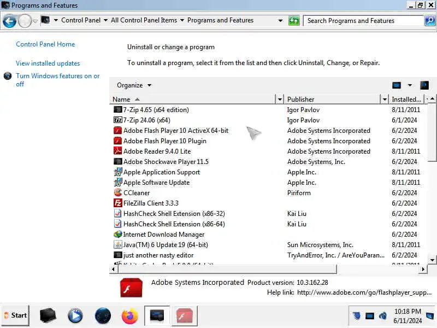Open the Publisher column filter dropdown
Screen dimensions: 437x328
(x=385, y=99)
